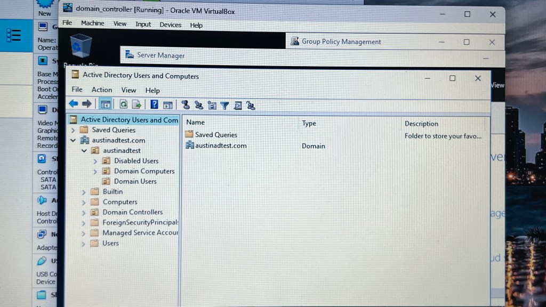The height and width of the screenshot is (307, 546).
Task: Open the VirtualBox Devices menu
Action: coord(170,25)
